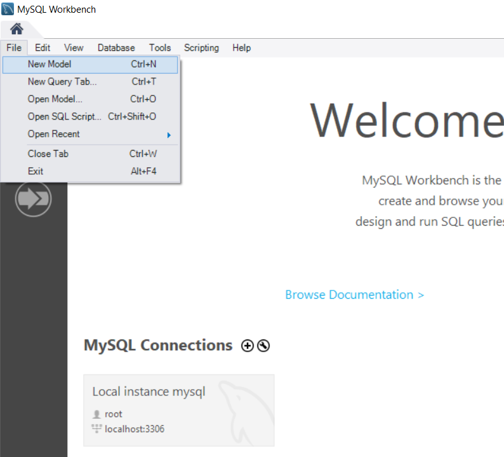Viewport: 504px width, 457px height.
Task: Click the root user text
Action: [114, 414]
